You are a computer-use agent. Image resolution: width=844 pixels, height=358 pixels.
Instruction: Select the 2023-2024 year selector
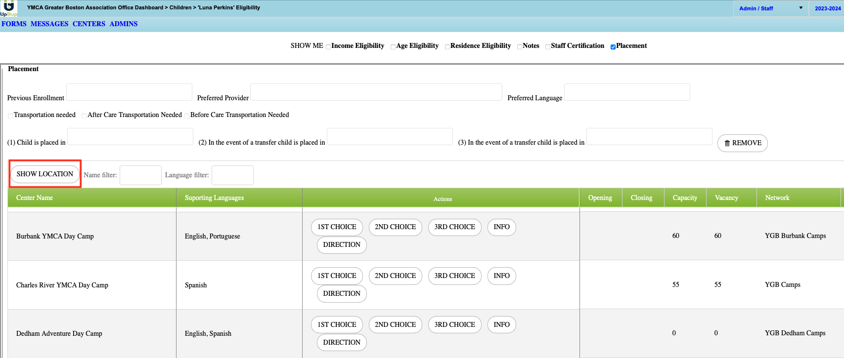[x=827, y=8]
